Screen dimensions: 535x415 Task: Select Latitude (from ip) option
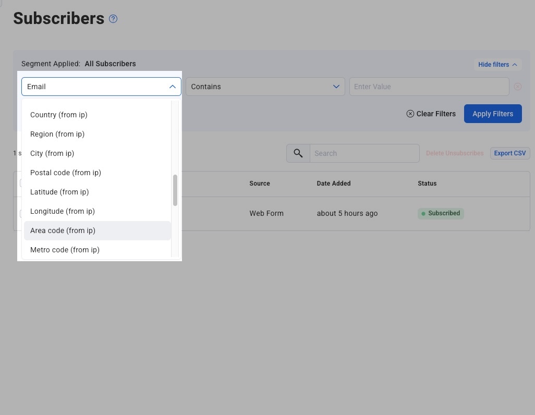click(x=59, y=192)
